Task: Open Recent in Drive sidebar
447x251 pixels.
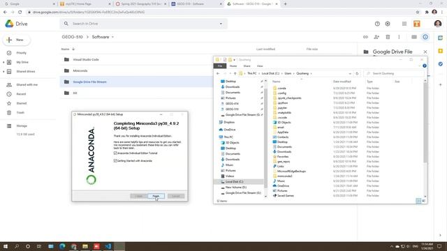Action: click(21, 94)
